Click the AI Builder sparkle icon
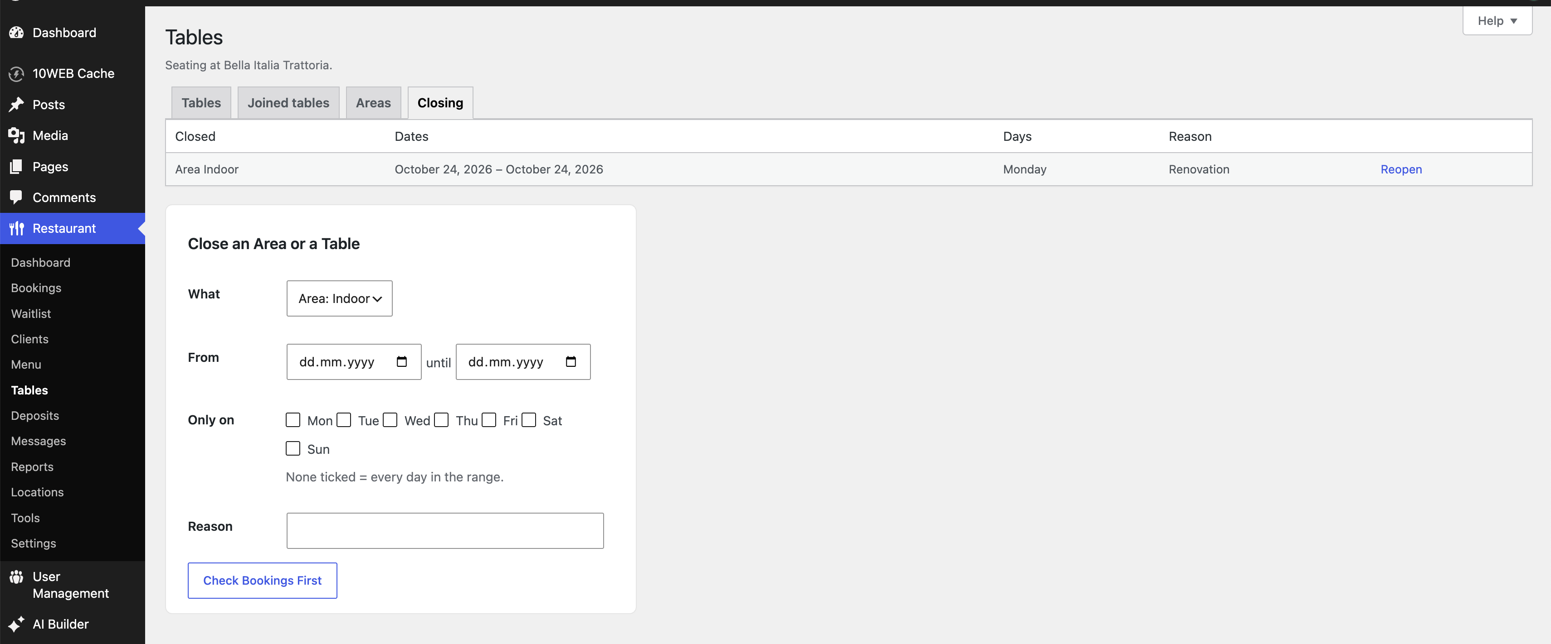This screenshot has width=1551, height=644. tap(16, 624)
